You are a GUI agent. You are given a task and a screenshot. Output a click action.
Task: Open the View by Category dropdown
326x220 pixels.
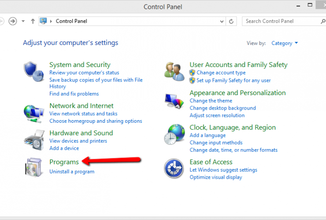pyautogui.click(x=285, y=43)
